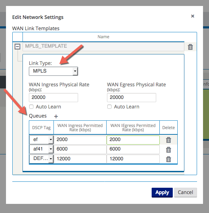Open the Link Type MPLS dropdown
Viewport: 209px width, 213px height.
coord(53,71)
